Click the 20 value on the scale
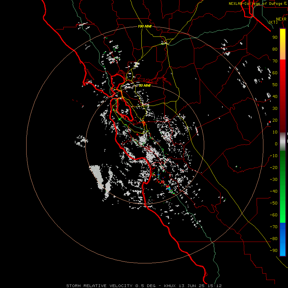288x288 pixels. [x=275, y=120]
